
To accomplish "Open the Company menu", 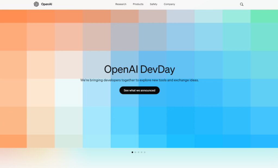I will click(x=169, y=4).
